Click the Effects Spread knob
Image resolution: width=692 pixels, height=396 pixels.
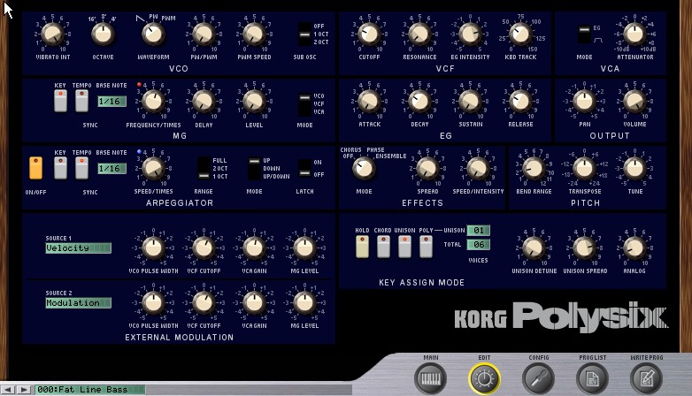point(427,169)
